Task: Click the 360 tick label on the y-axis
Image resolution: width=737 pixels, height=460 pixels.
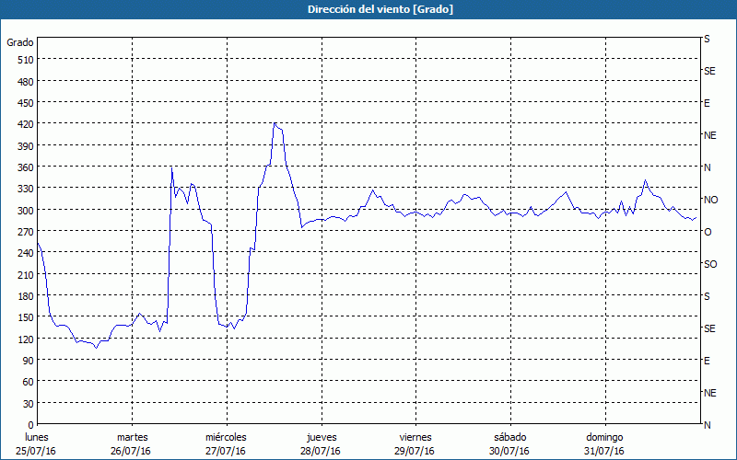Action: (x=25, y=167)
